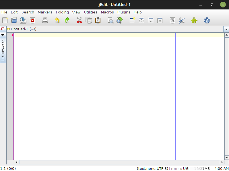The height and width of the screenshot is (171, 229).
Task: Save the current buffer icon
Action: click(23, 20)
